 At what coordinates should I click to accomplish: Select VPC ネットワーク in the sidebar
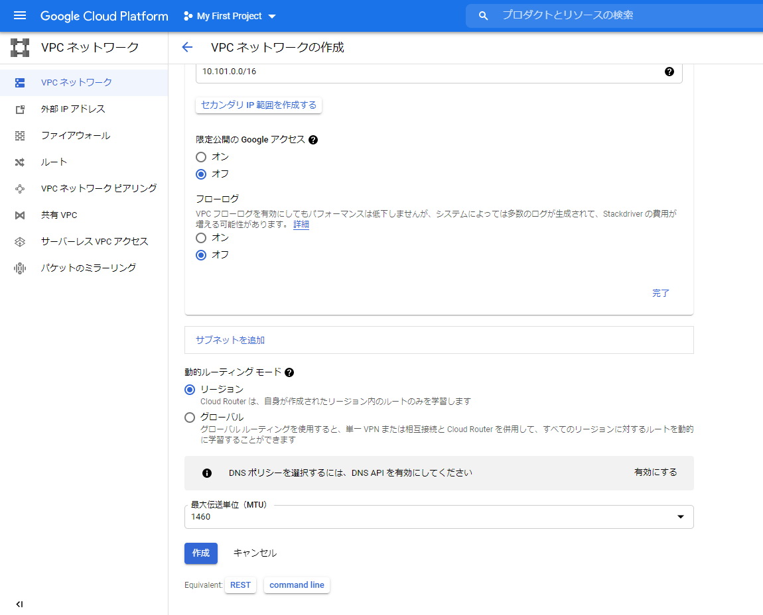pyautogui.click(x=84, y=83)
